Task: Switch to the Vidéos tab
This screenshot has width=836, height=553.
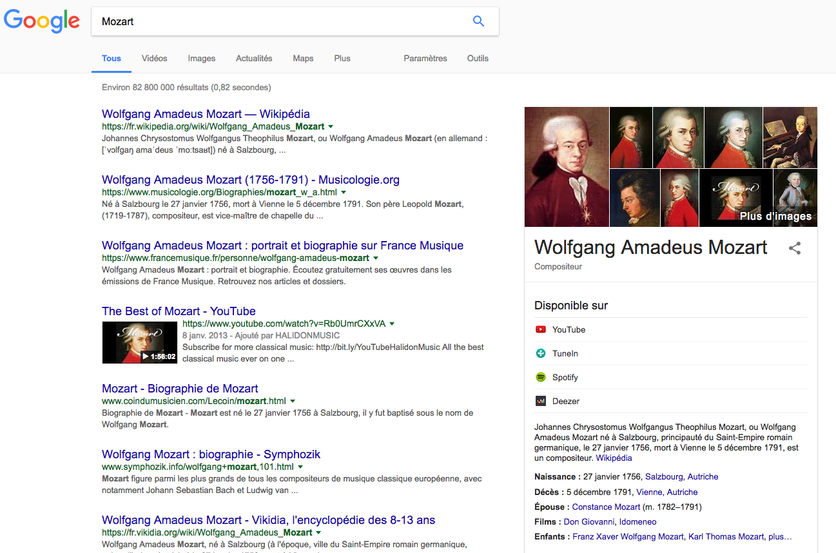Action: coord(155,58)
